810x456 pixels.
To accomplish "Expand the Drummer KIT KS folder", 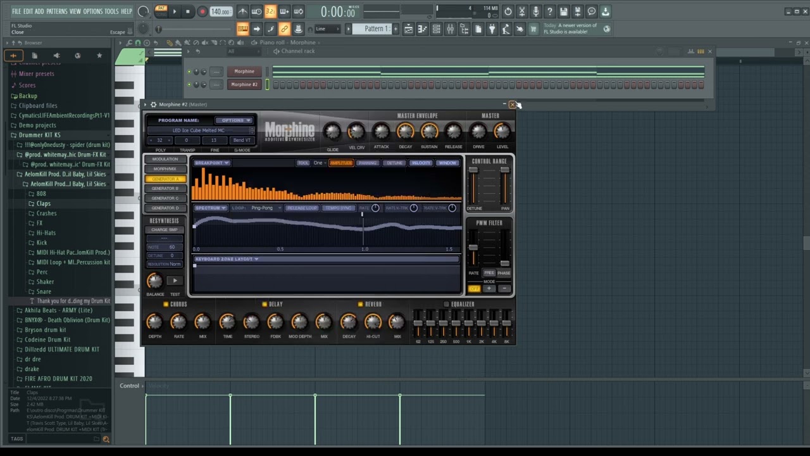I will point(39,135).
